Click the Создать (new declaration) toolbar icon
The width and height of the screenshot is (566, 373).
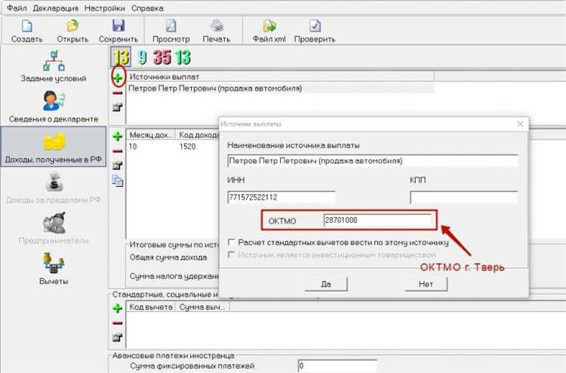pyautogui.click(x=27, y=29)
